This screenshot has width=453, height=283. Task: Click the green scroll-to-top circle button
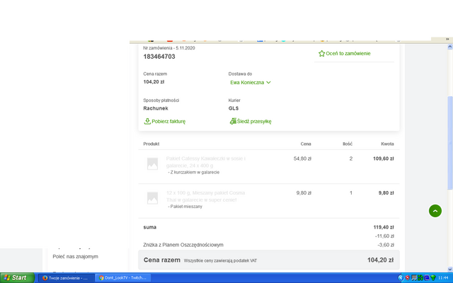[x=435, y=211]
